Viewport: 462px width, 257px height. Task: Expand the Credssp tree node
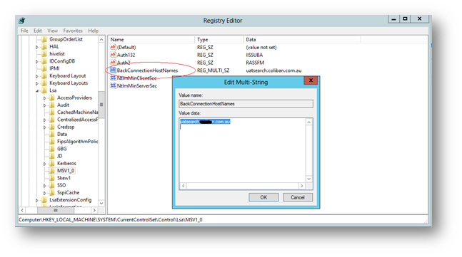pos(44,127)
